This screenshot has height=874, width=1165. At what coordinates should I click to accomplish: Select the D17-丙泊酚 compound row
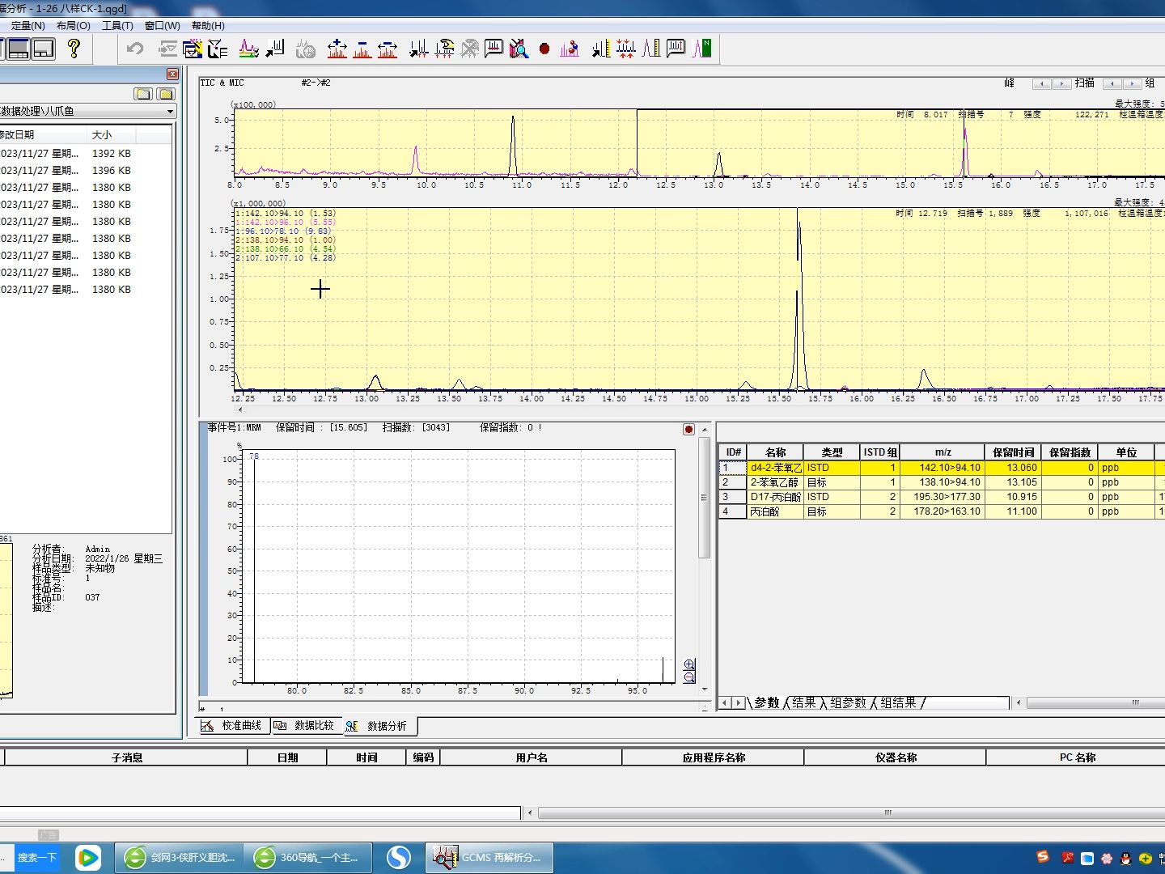[941, 497]
